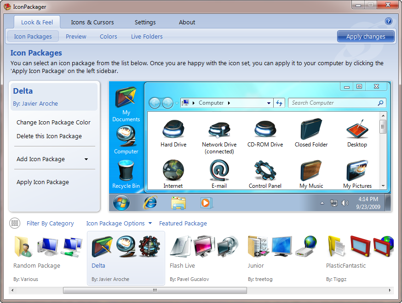The image size is (402, 303).
Task: Select the Desktop icon in preview
Action: tap(357, 129)
